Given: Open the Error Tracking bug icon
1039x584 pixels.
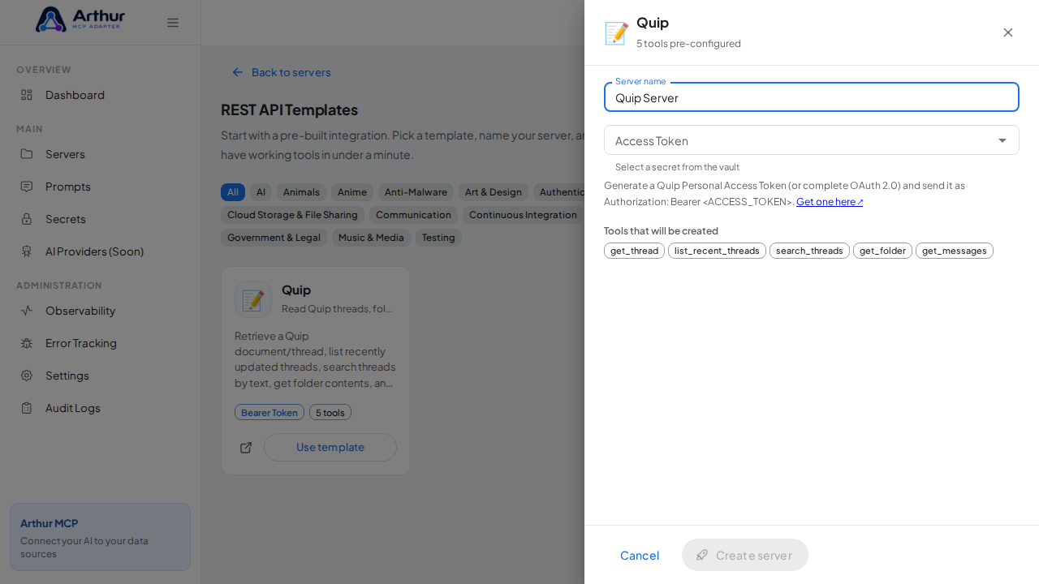Looking at the screenshot, I should click(27, 343).
